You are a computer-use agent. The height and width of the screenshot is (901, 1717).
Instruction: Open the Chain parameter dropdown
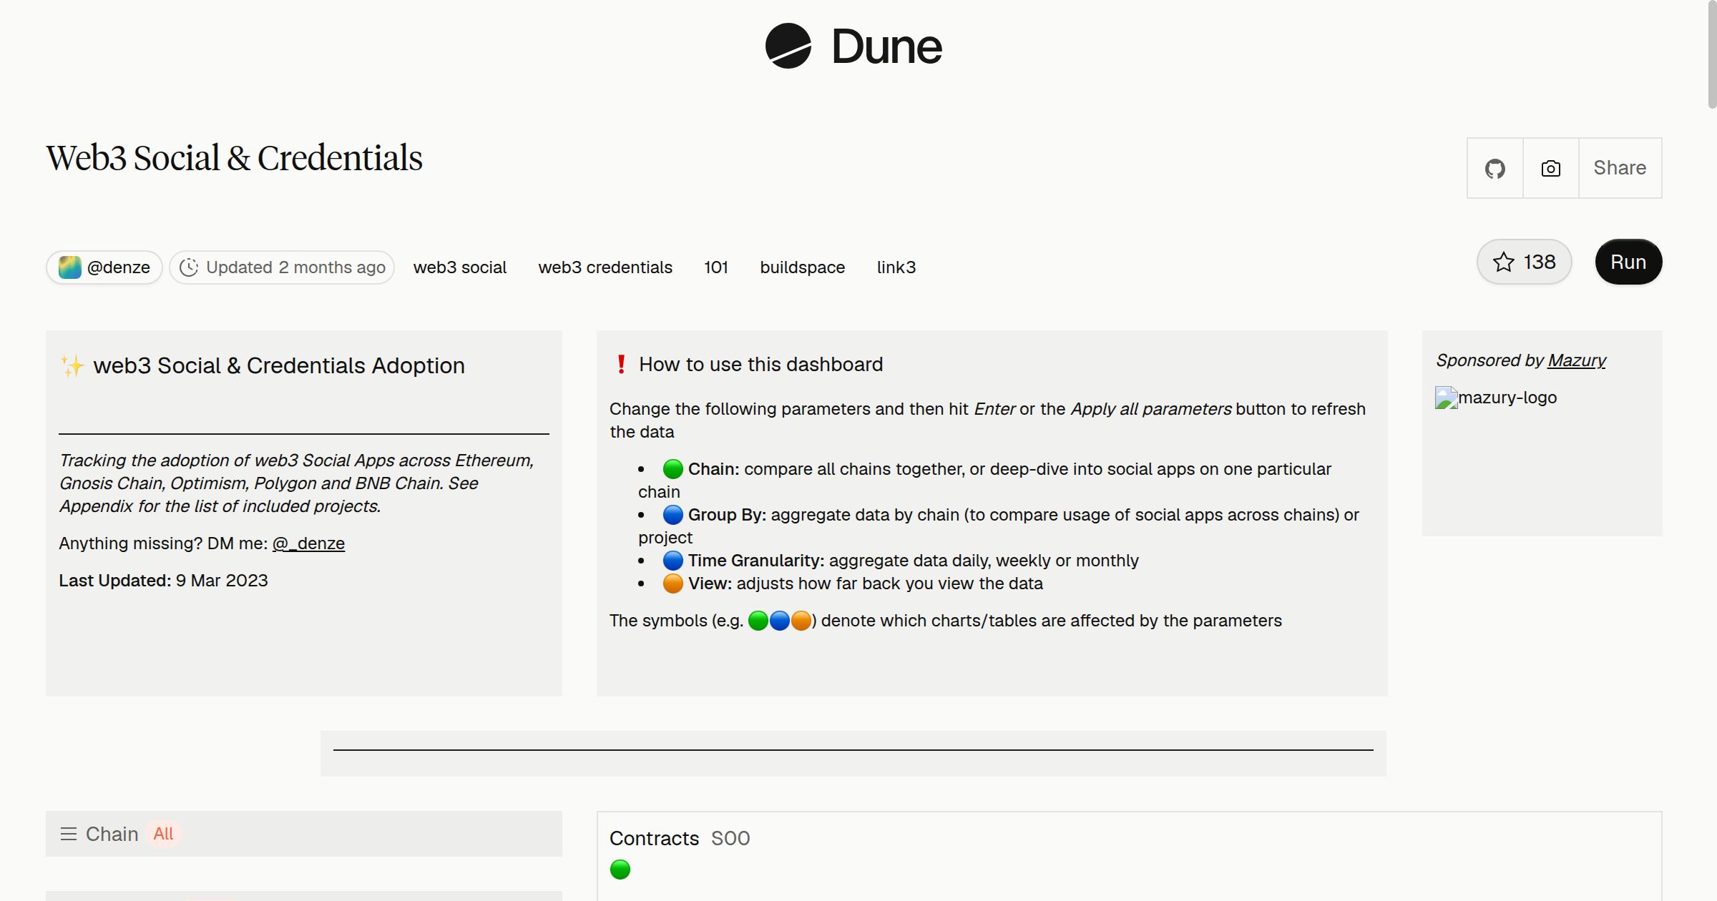click(304, 834)
